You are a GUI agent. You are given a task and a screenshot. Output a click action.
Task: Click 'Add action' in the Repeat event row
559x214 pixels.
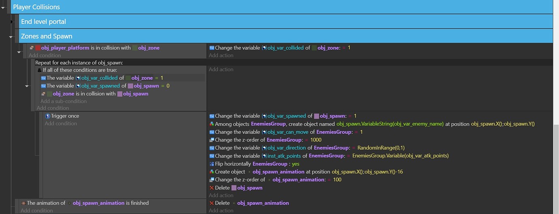[x=221, y=70]
